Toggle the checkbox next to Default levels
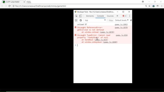Image resolution: width=164 pixels, height=92 pixels. point(131,20)
